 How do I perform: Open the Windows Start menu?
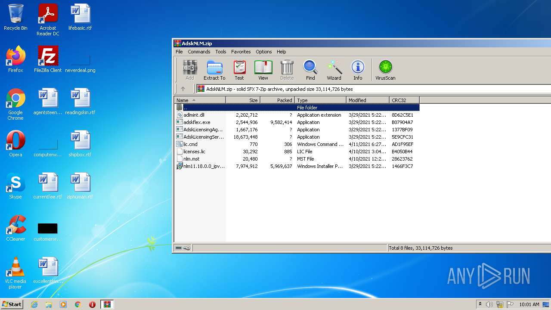(12, 304)
